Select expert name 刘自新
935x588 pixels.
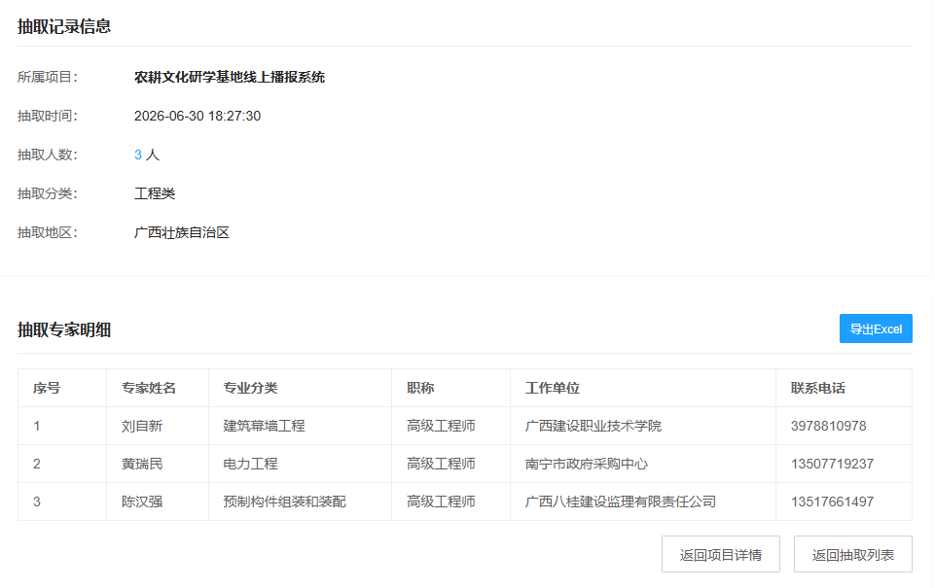pos(142,426)
